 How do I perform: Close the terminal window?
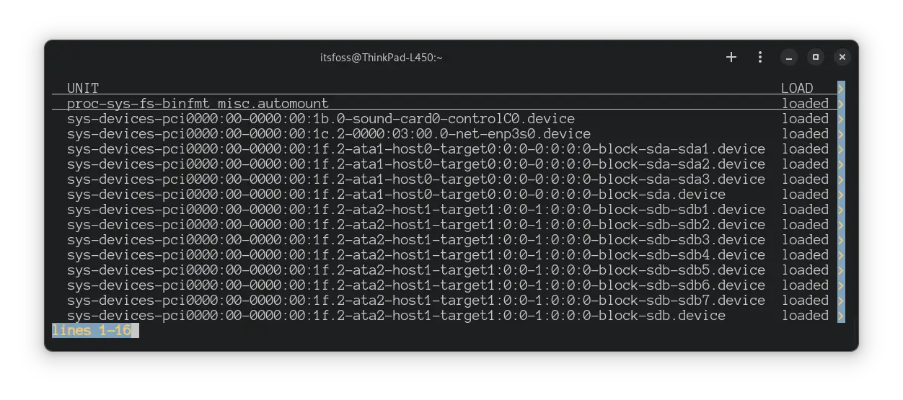coord(842,57)
